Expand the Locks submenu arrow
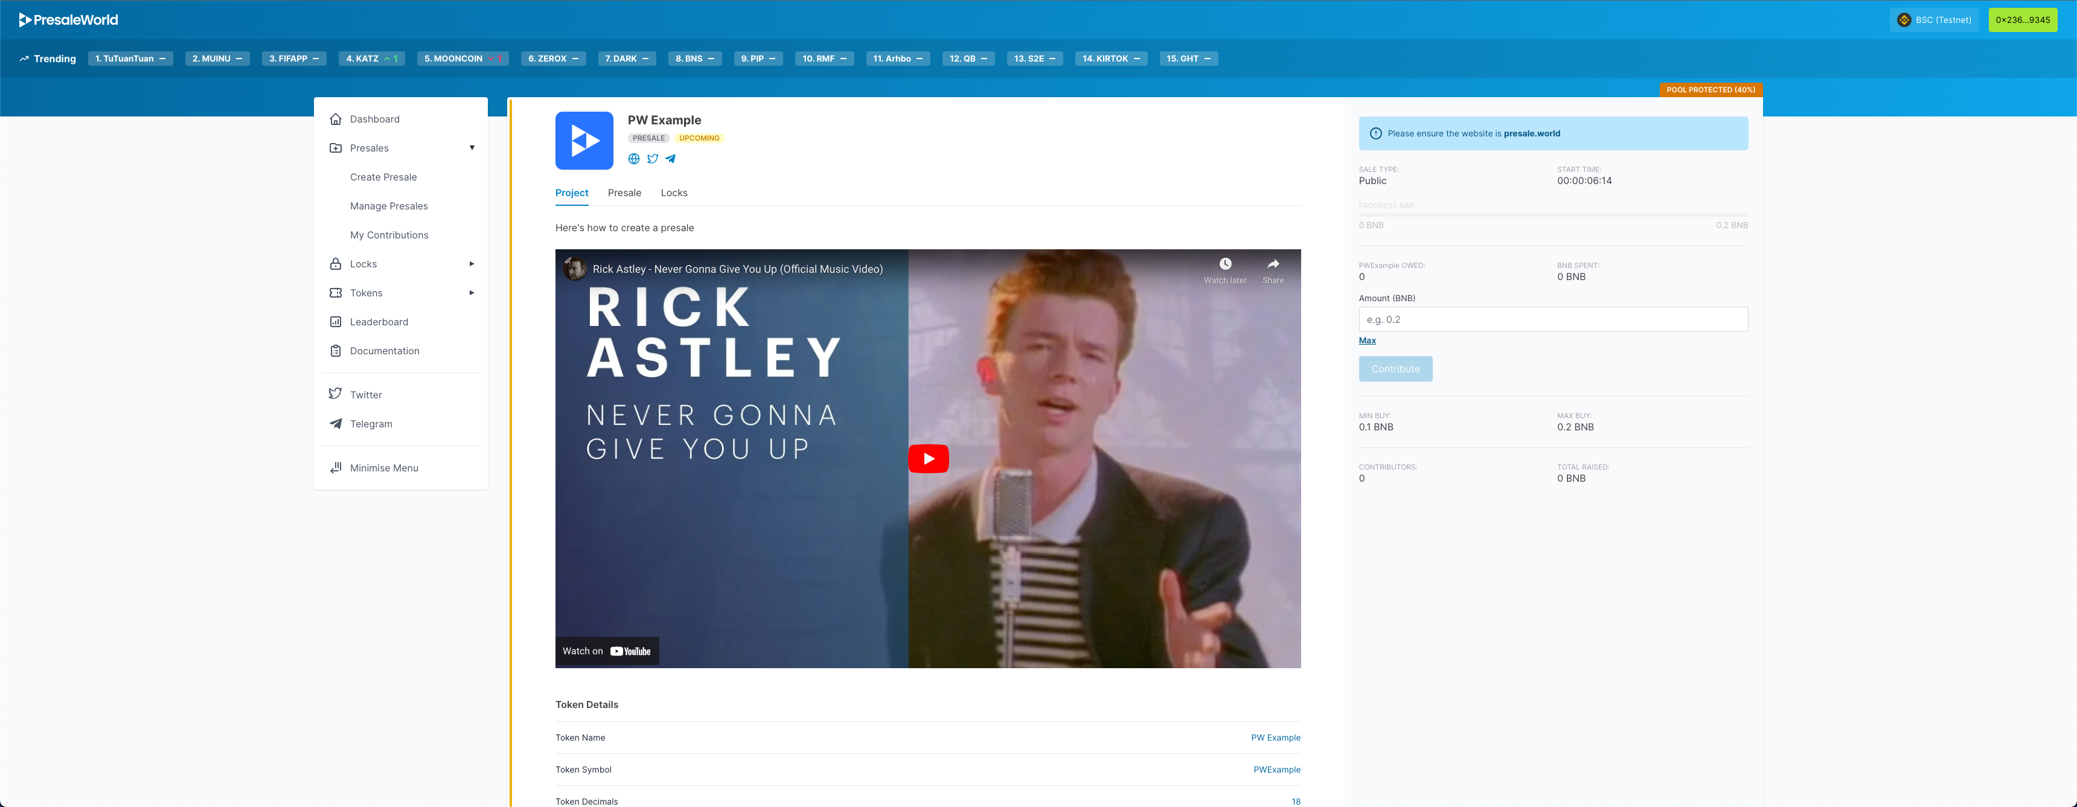 pyautogui.click(x=472, y=264)
